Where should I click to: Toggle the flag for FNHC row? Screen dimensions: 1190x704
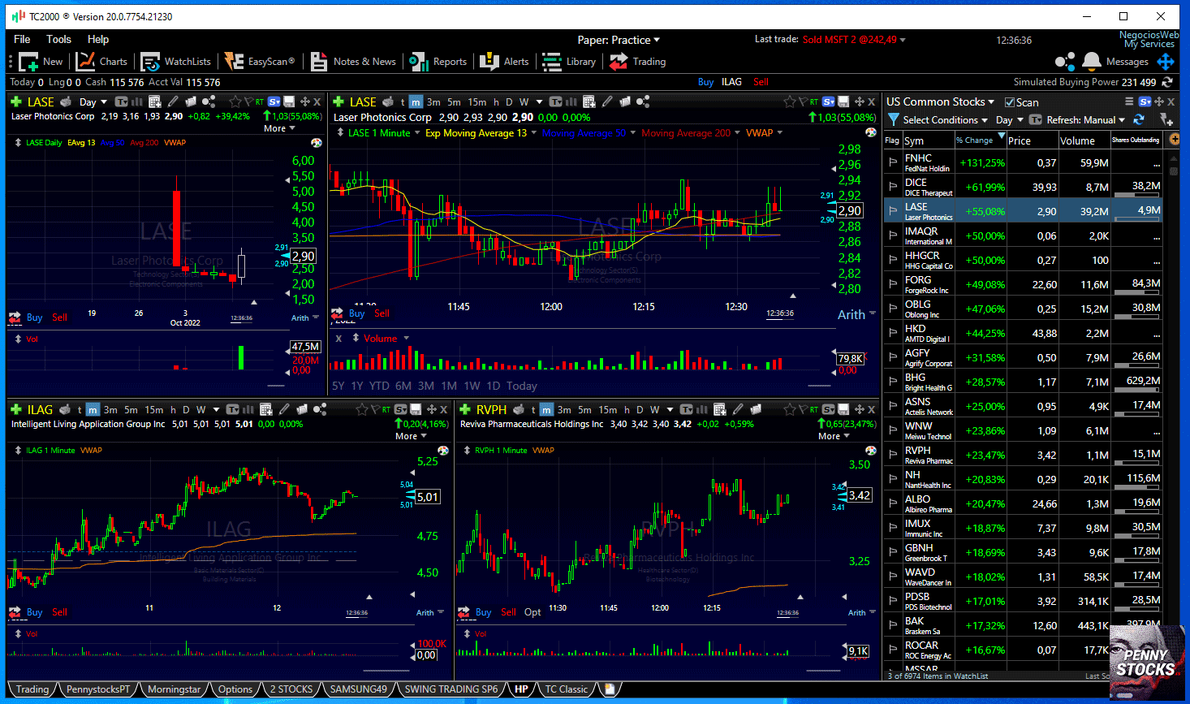(x=893, y=162)
